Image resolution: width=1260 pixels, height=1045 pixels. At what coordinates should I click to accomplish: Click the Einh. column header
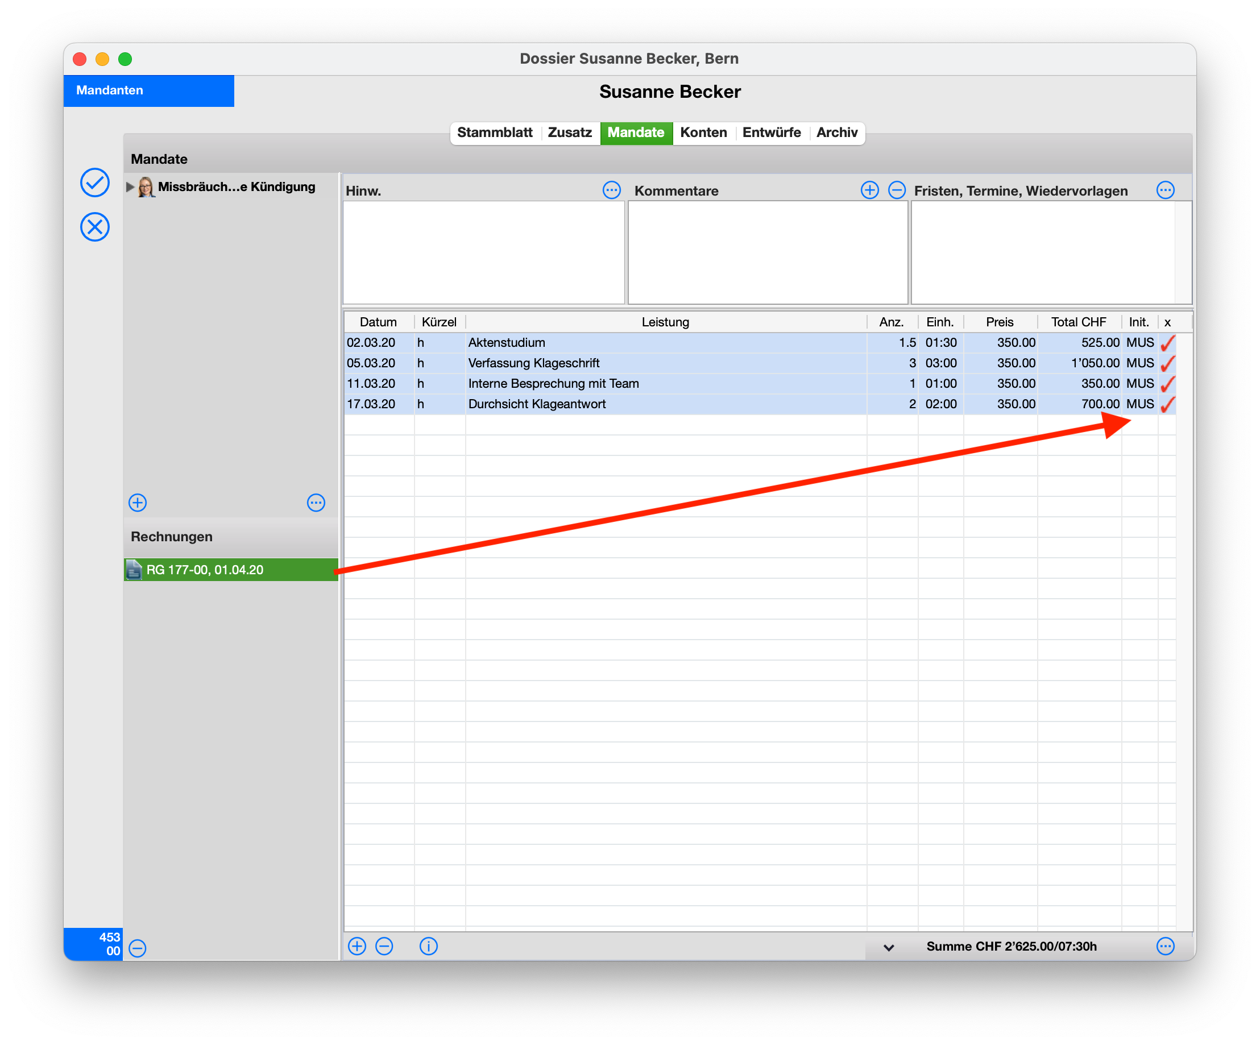[x=940, y=322]
